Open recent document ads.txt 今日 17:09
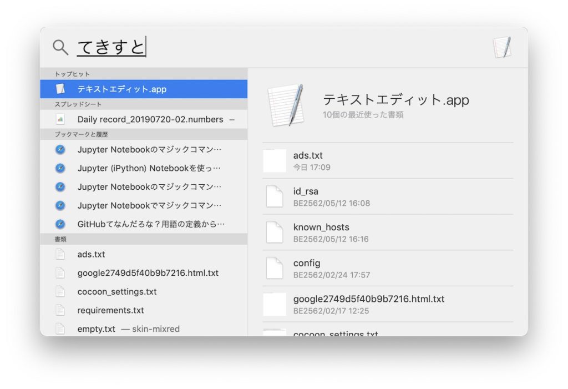Screen dimensions: 568x389 coord(388,160)
